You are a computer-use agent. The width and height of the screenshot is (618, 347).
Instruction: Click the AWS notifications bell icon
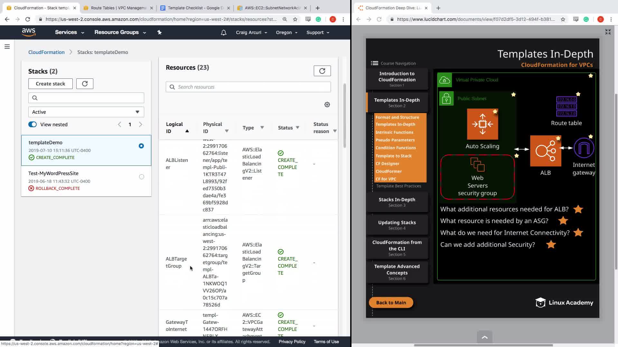[x=223, y=32]
